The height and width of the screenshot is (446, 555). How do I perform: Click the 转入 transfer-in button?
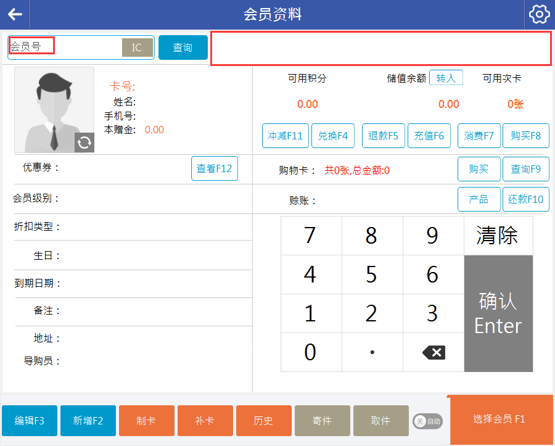[x=446, y=78]
